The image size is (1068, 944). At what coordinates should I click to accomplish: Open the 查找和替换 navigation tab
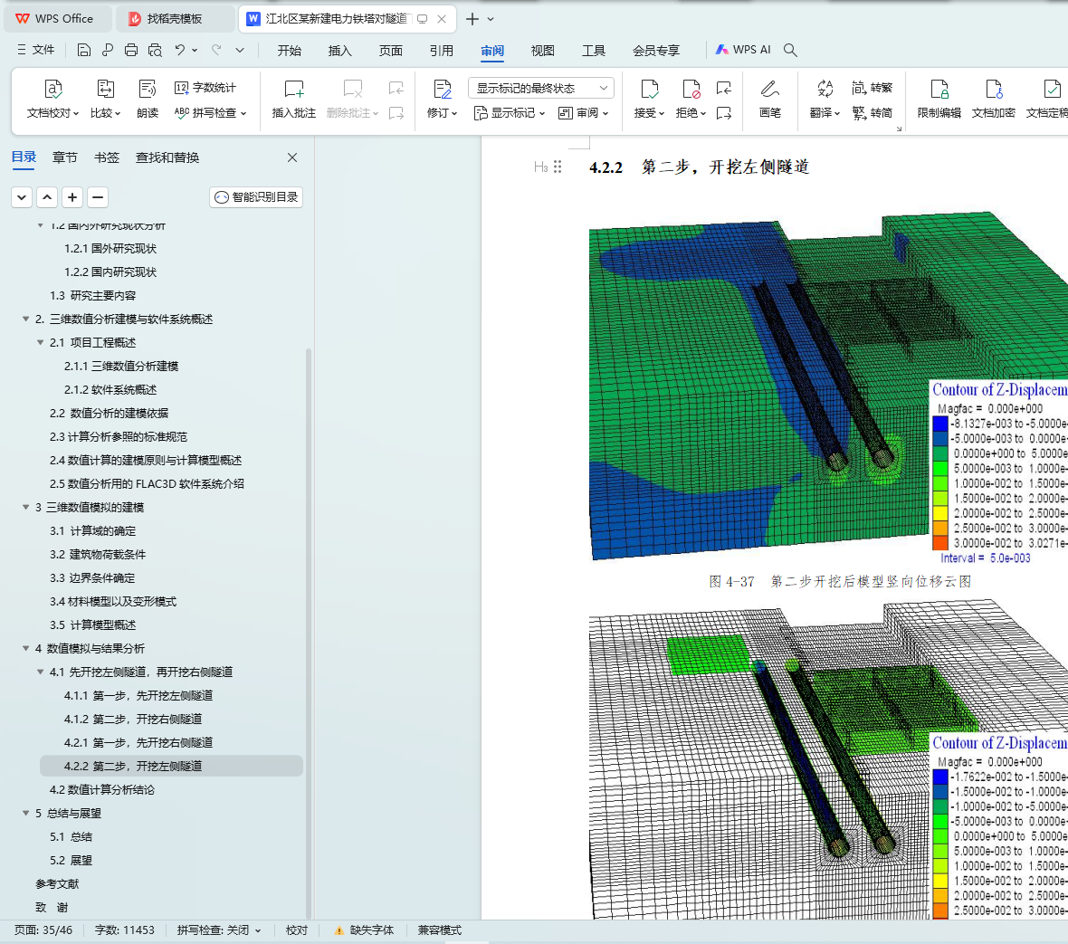point(167,157)
